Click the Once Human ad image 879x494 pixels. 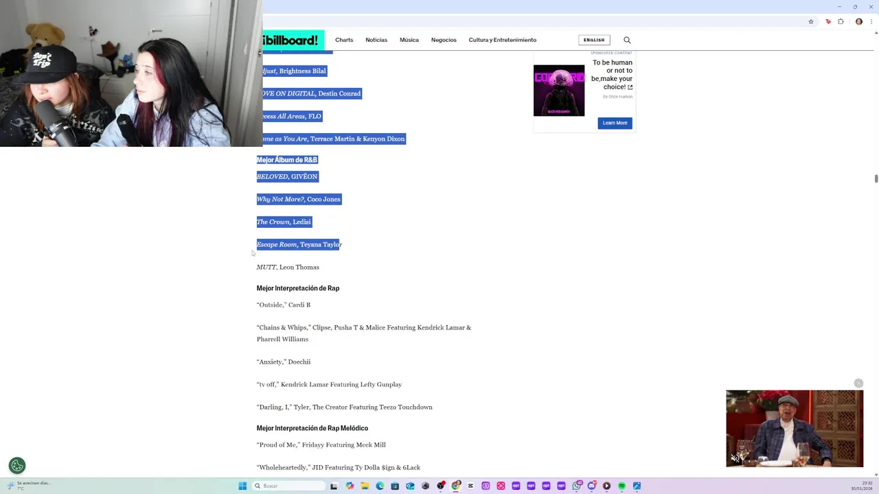(559, 91)
